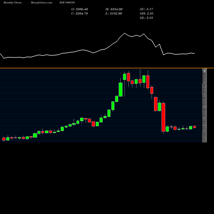Click the BSE 500550 symbol text

(67, 3)
